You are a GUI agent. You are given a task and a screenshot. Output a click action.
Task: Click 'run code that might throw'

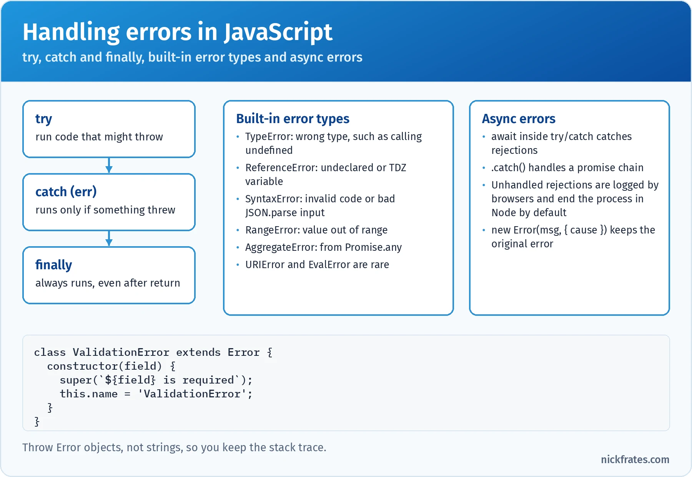click(99, 137)
